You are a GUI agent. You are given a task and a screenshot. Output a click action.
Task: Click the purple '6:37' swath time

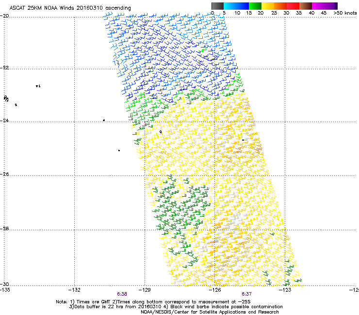click(246, 294)
